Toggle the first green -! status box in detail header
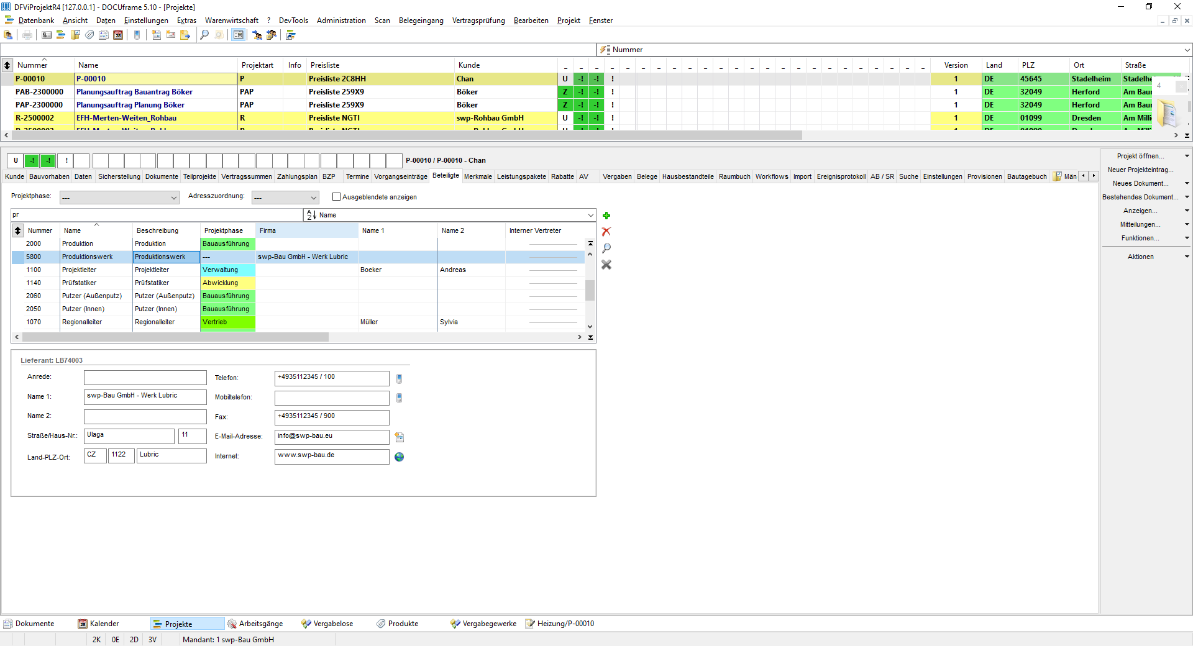The width and height of the screenshot is (1193, 646). 32,161
